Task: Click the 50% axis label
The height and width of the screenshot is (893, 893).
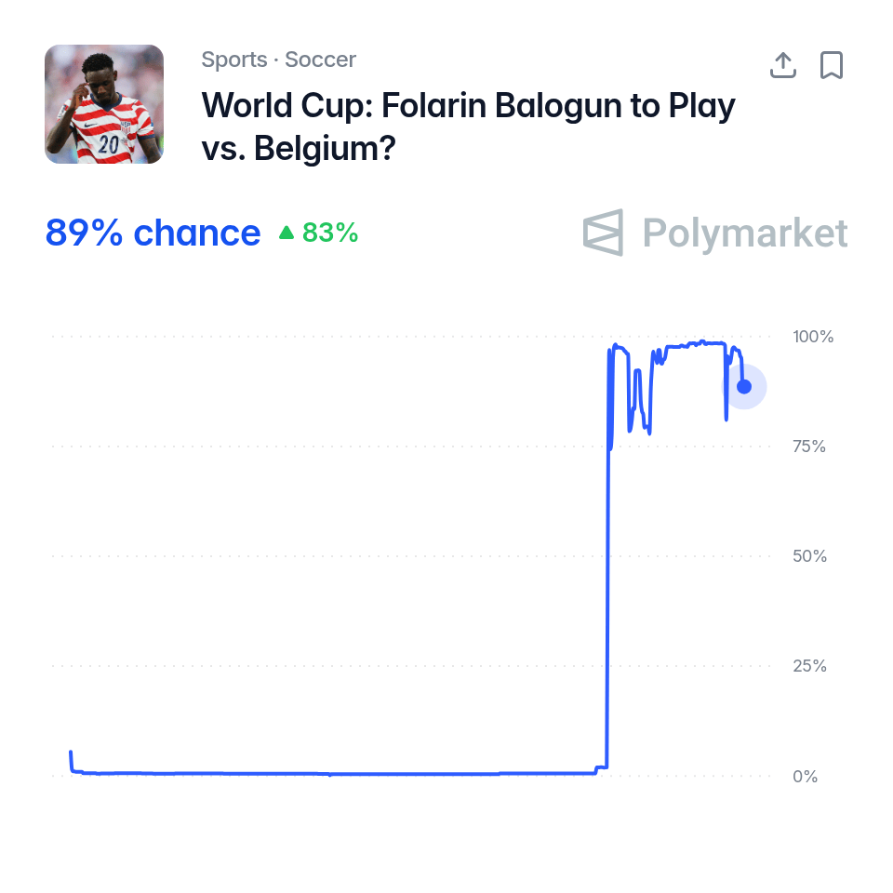Action: point(809,556)
